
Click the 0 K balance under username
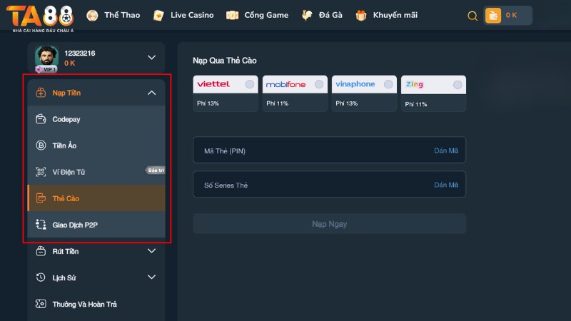pyautogui.click(x=69, y=63)
